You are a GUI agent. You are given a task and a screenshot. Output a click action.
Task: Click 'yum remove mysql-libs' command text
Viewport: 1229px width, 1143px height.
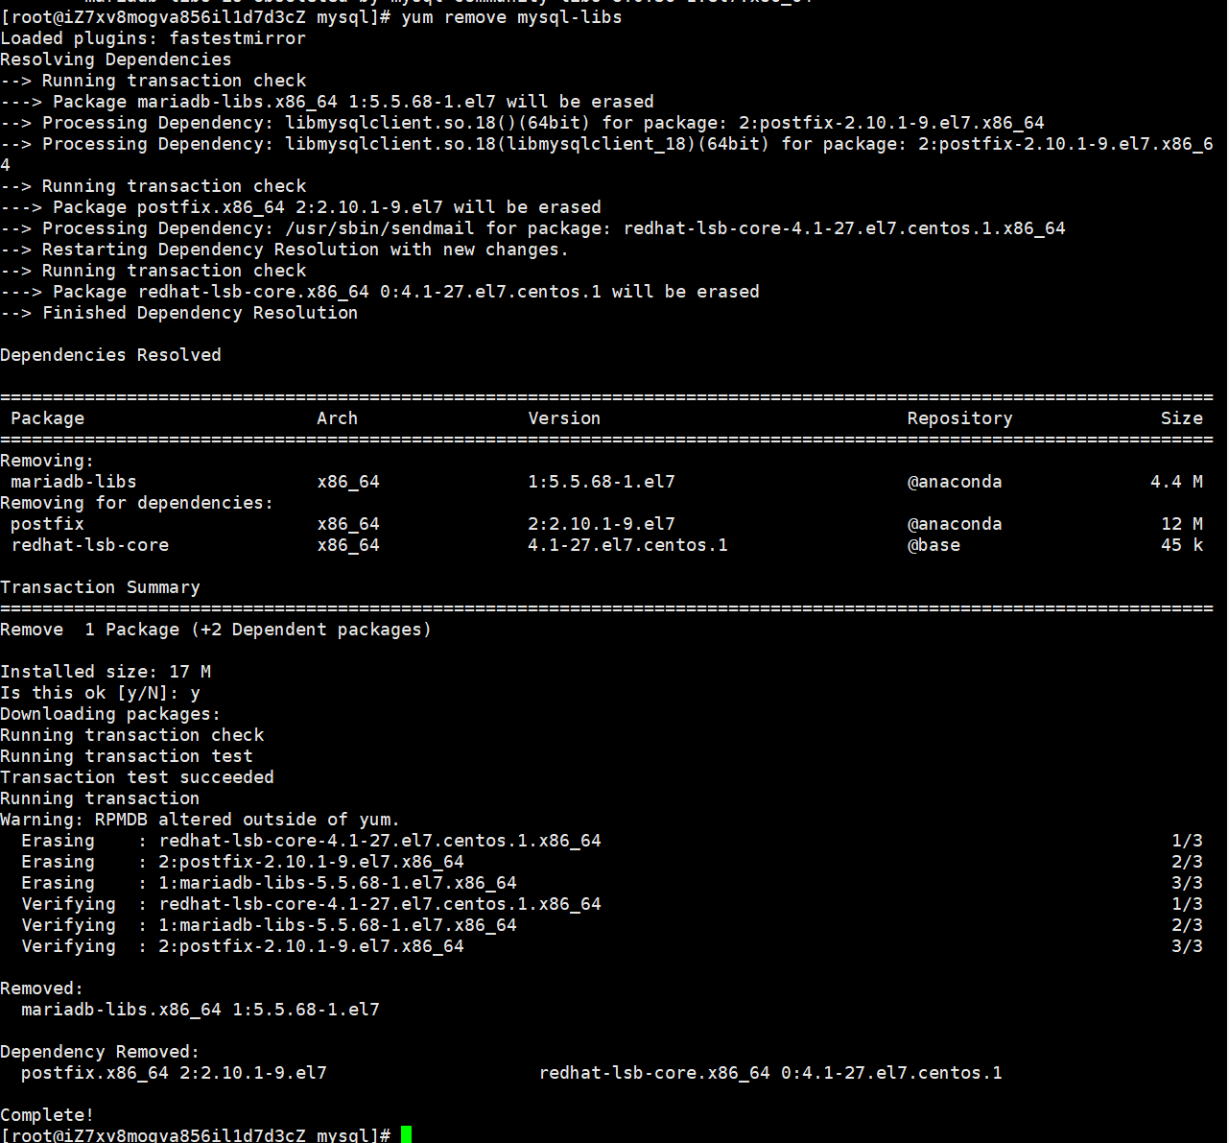pos(511,17)
